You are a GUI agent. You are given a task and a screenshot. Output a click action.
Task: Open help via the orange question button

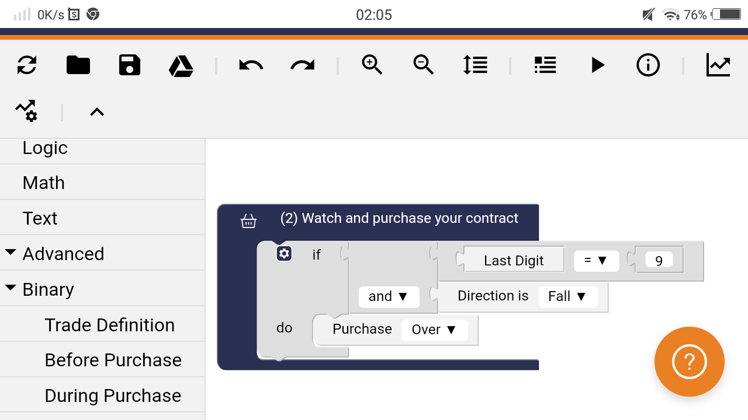pos(690,362)
